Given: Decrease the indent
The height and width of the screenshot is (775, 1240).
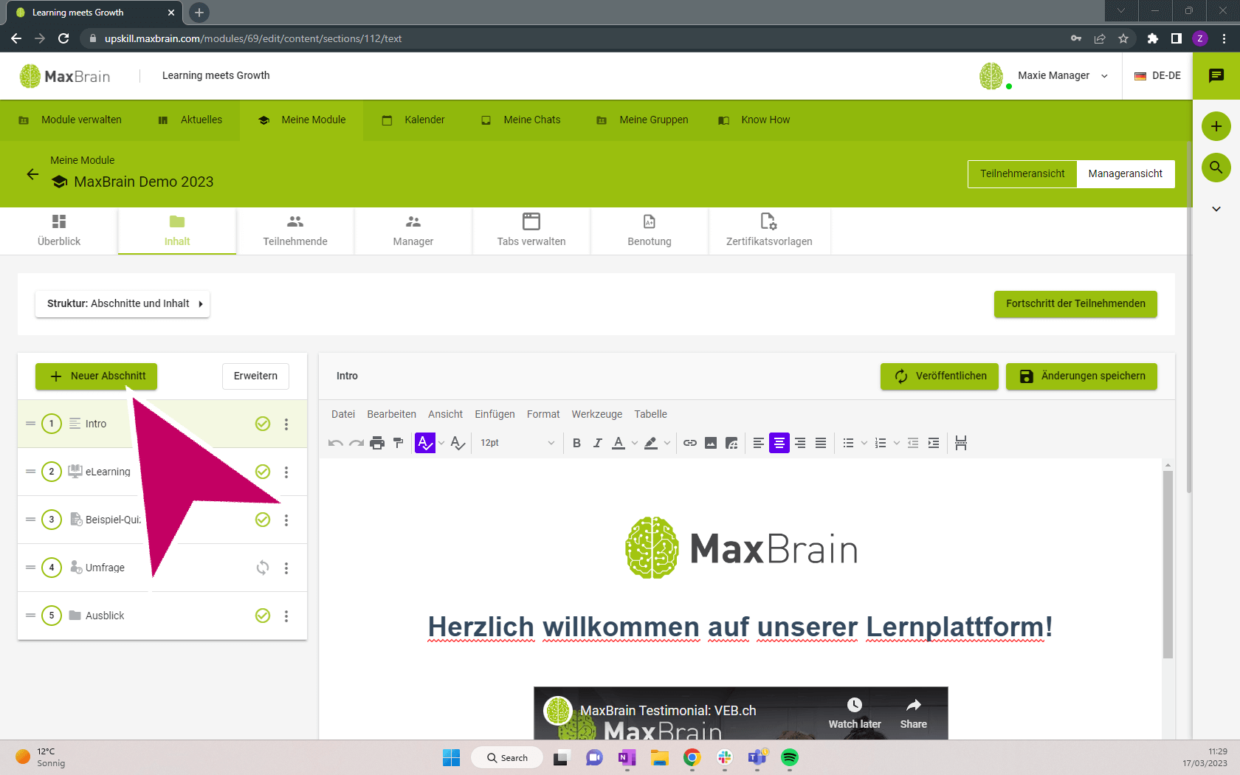Looking at the screenshot, I should point(913,443).
